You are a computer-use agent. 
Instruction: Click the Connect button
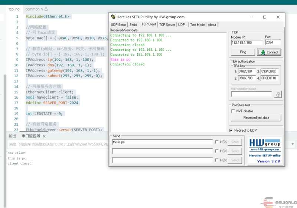pos(269,52)
